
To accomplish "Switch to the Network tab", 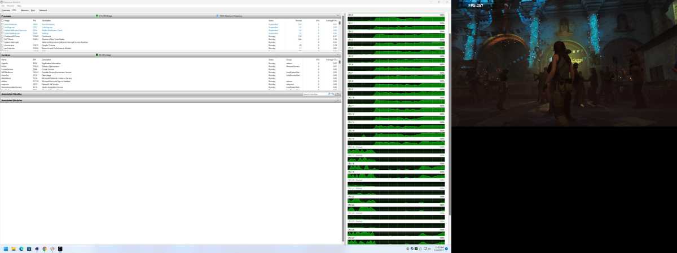I will [43, 10].
